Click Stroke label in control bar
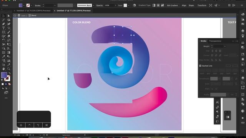The width and height of the screenshot is (246, 138). click(38, 5)
